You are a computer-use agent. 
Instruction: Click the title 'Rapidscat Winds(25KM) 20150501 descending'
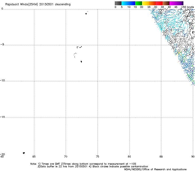point(38,4)
